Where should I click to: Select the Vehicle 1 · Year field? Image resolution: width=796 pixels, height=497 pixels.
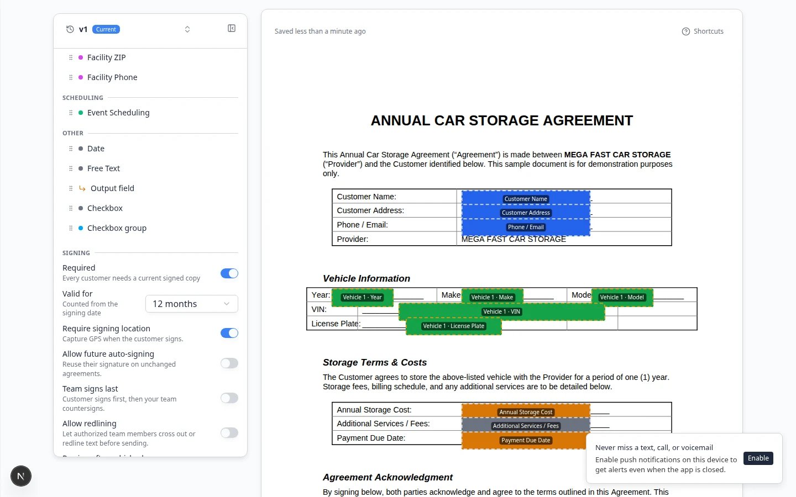pos(362,297)
